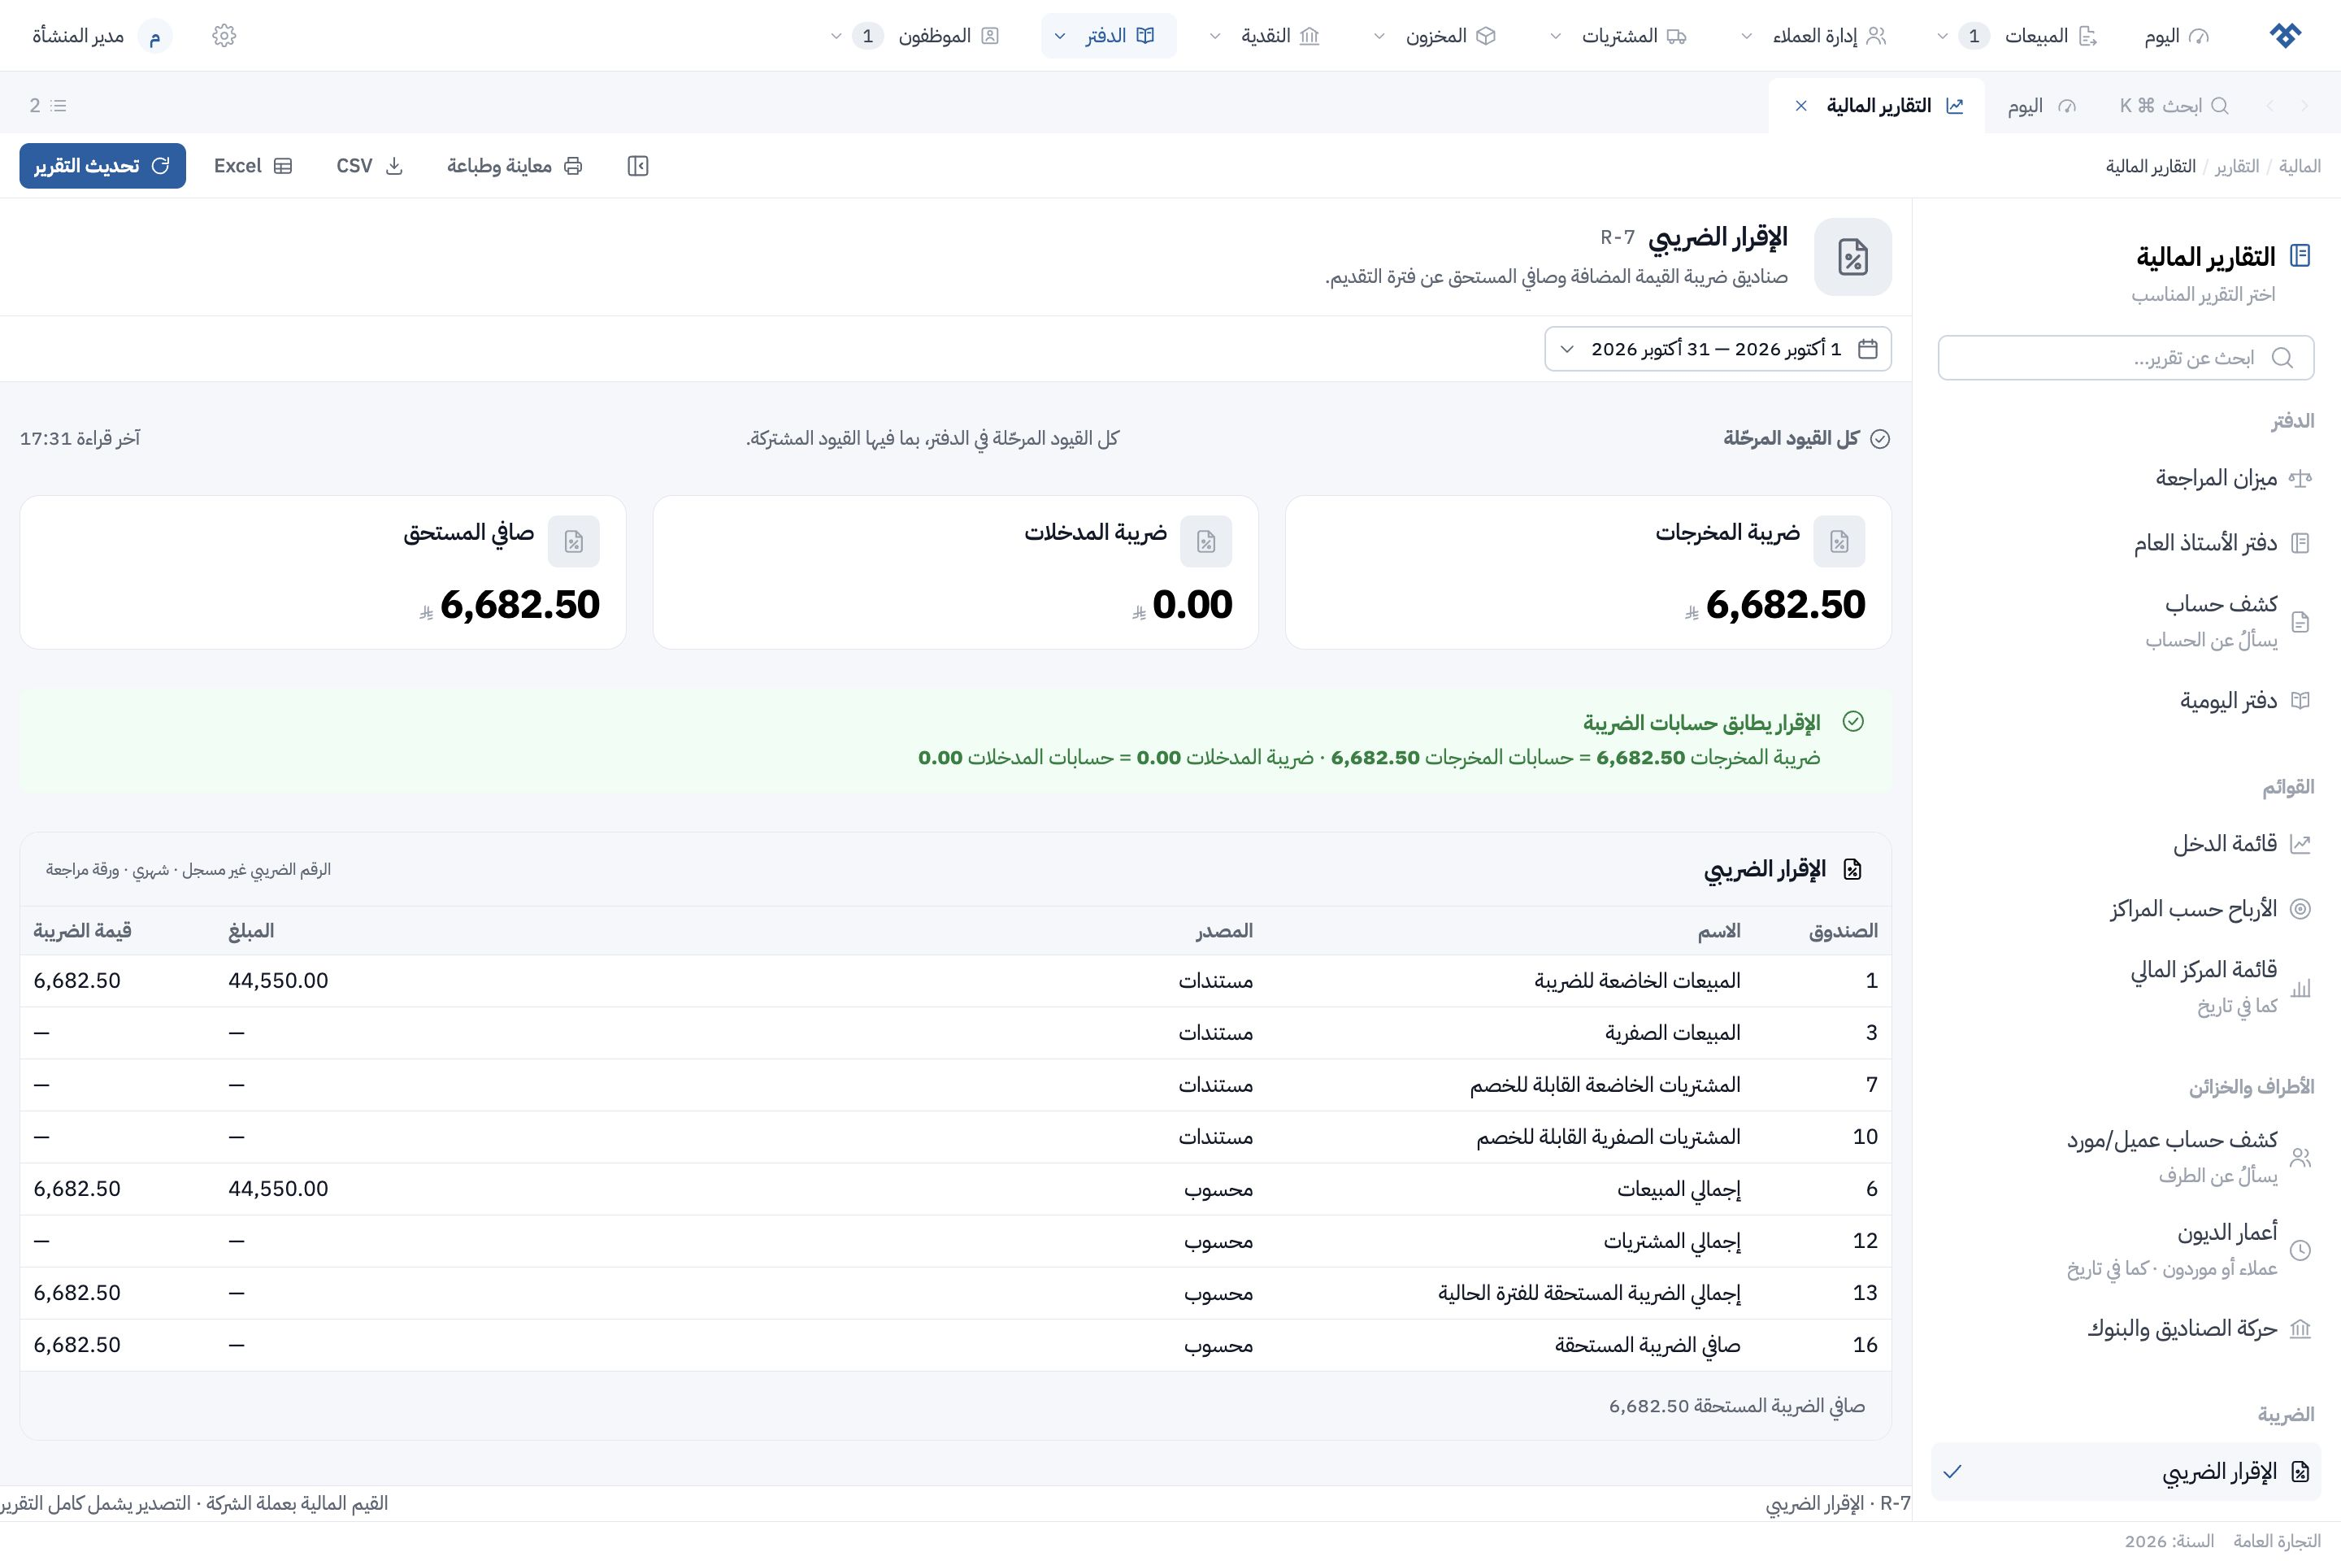Screen dimensions: 2341x1561
Task: Click the search magnifier in report search
Action: click(2282, 358)
